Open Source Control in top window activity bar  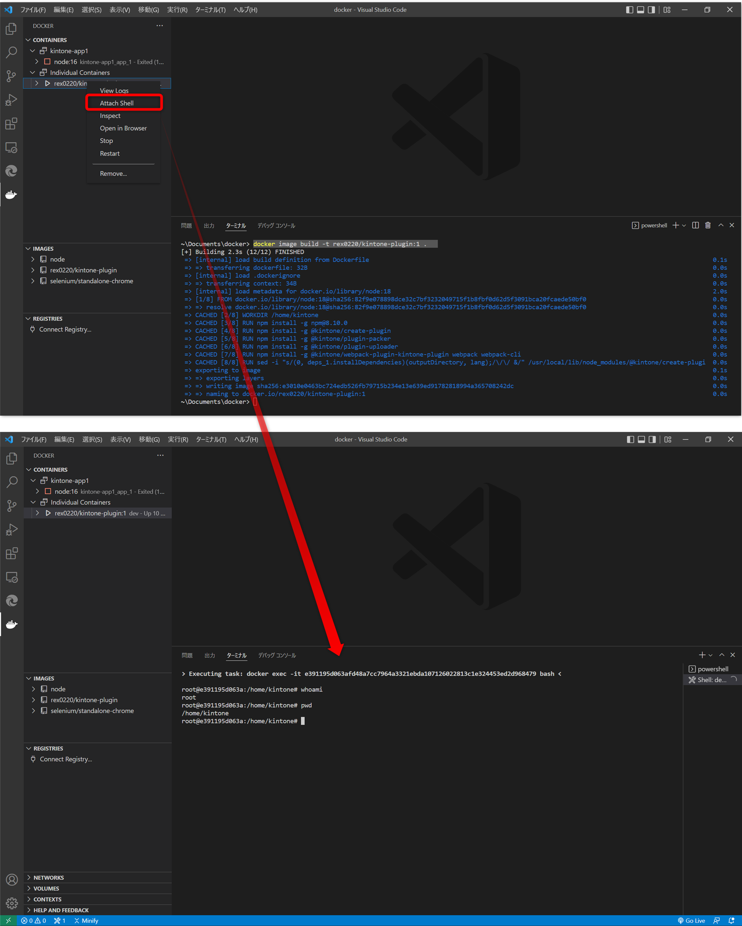tap(11, 76)
